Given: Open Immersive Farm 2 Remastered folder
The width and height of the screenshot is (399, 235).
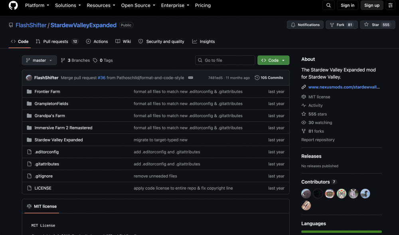Looking at the screenshot, I should [x=63, y=128].
